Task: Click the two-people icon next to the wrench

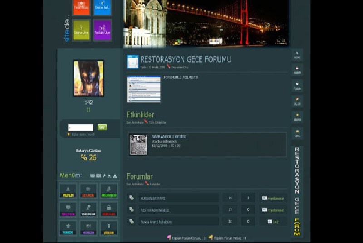Action: (x=109, y=176)
